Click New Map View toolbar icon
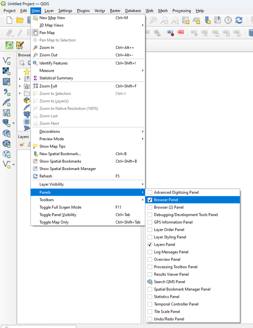 pyautogui.click(x=186, y=20)
